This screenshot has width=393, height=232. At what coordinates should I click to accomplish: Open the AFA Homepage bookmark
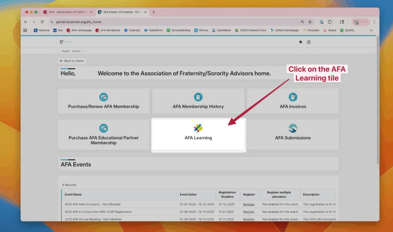click(79, 30)
